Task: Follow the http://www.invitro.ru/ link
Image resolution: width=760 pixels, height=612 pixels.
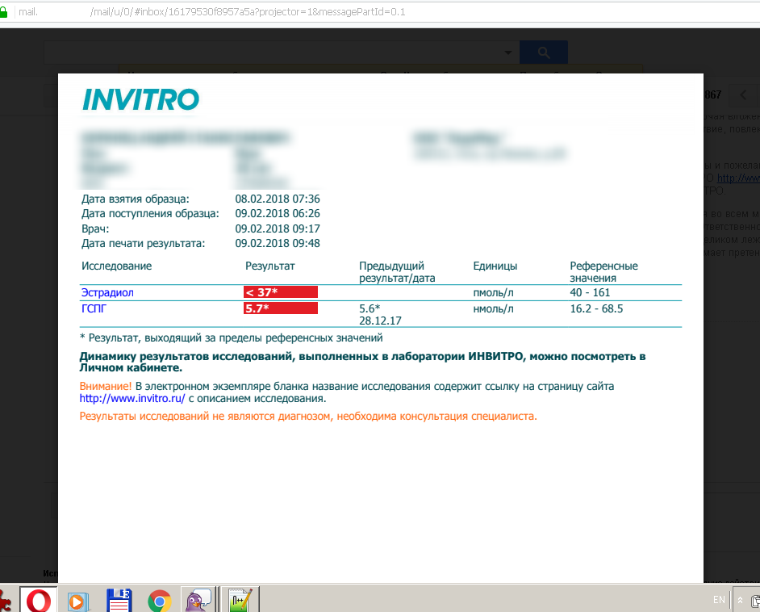Action: (132, 399)
